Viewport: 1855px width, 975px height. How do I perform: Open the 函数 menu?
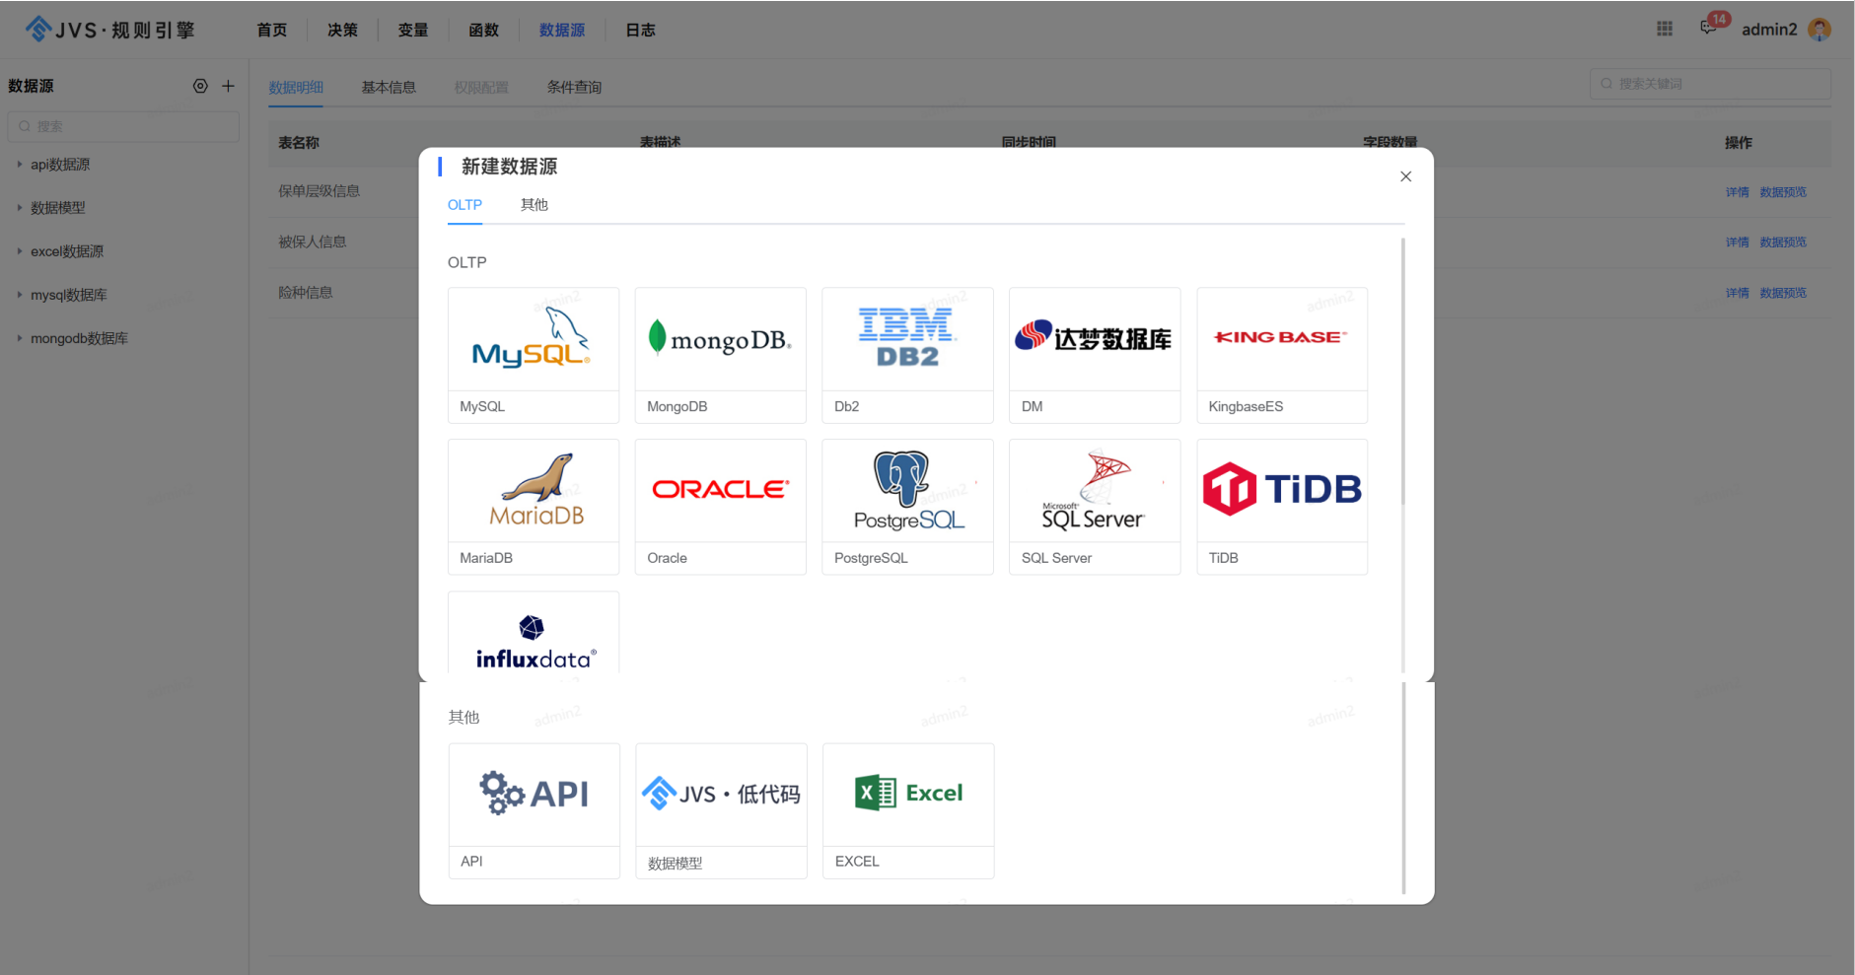tap(483, 31)
